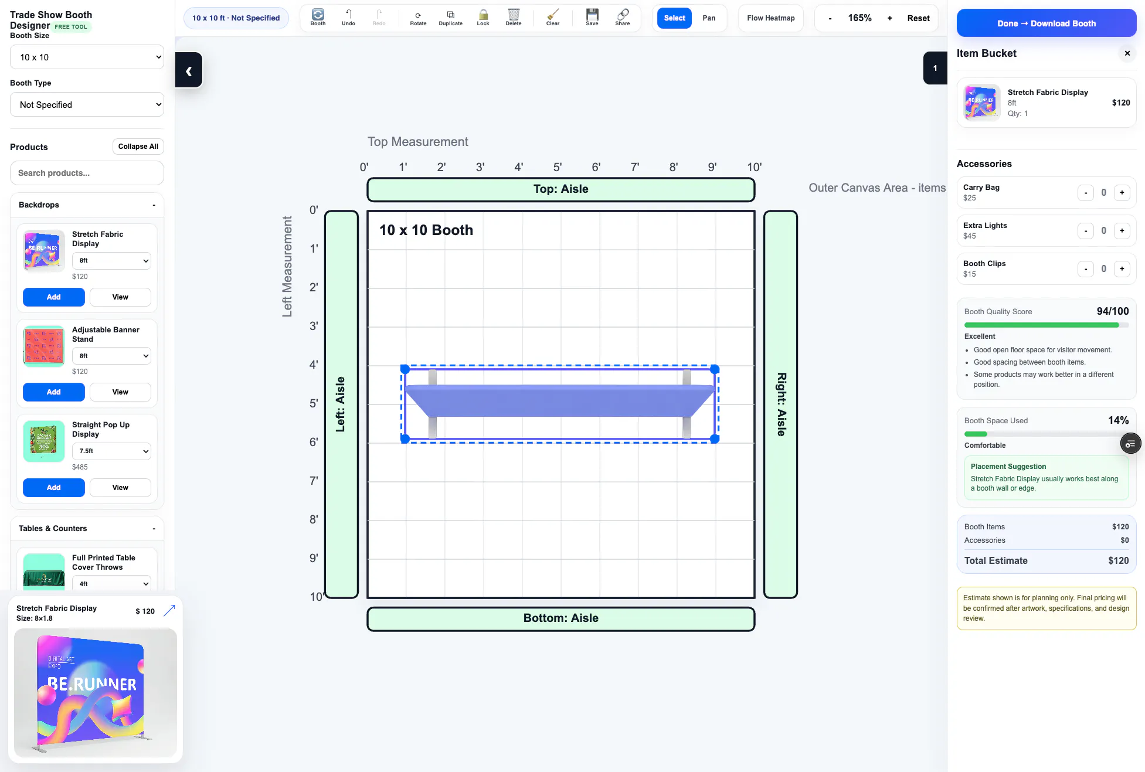Image resolution: width=1145 pixels, height=772 pixels.
Task: Increase Carry Bag quantity
Action: coord(1122,193)
